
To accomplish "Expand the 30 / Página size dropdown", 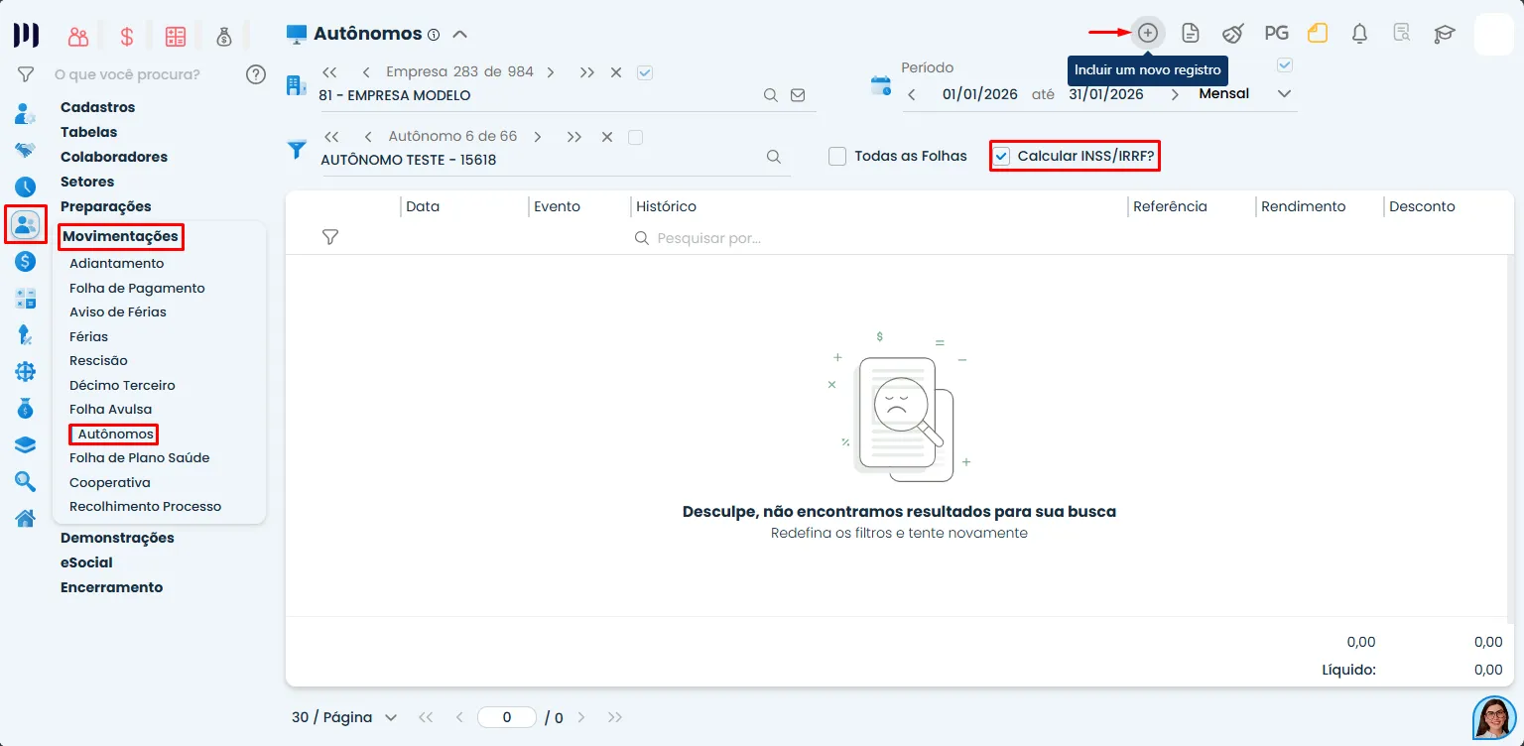I will (x=344, y=717).
